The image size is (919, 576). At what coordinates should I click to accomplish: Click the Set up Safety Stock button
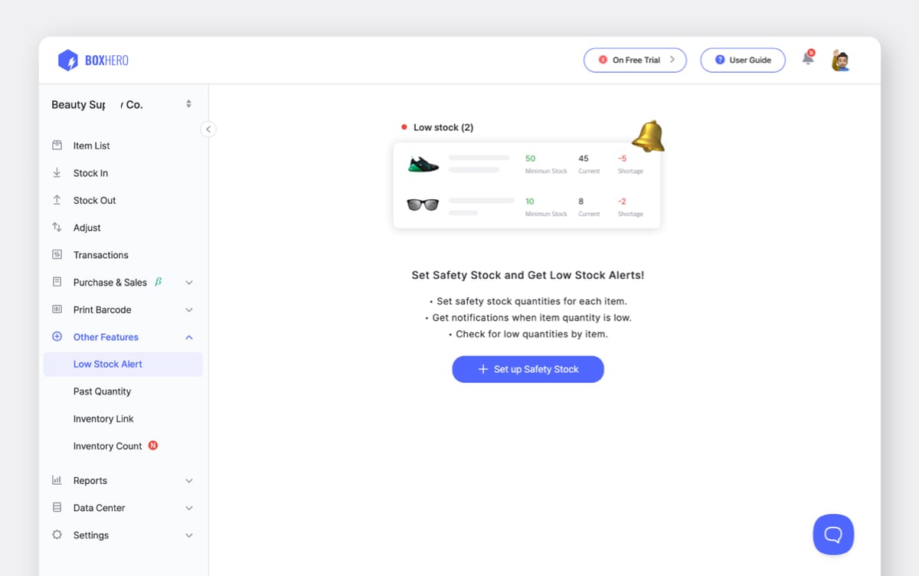click(x=528, y=368)
